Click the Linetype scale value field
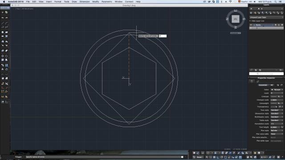The width and height of the screenshot is (285, 160). [x=277, y=100]
